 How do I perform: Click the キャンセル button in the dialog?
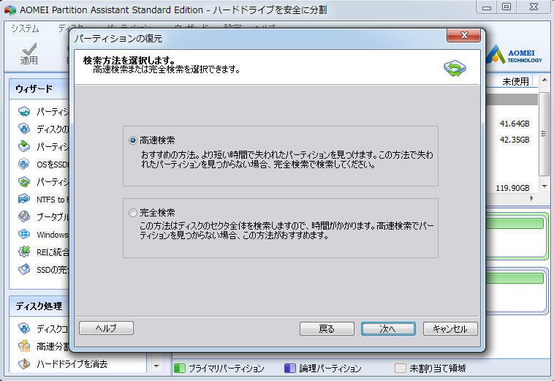pos(450,328)
